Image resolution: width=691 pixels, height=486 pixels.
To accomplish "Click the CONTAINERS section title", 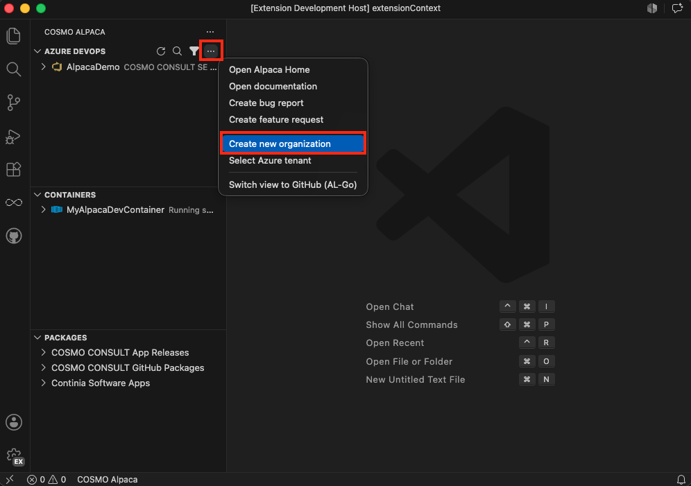I will [x=70, y=195].
